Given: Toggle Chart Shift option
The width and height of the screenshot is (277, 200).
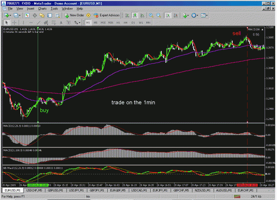Looking at the screenshot, I should 176,15.
